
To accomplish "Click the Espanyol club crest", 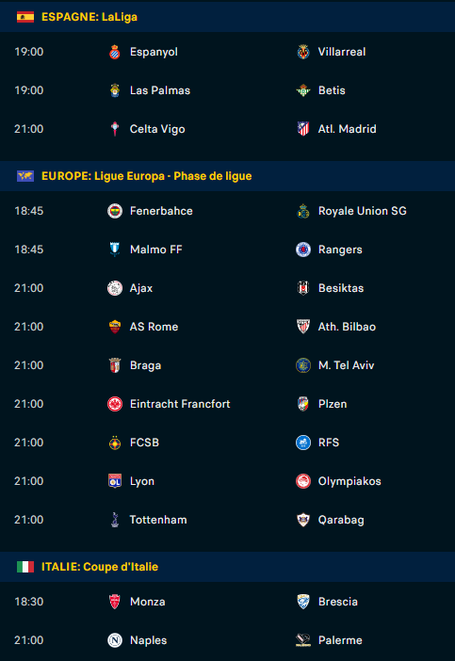I will point(115,52).
